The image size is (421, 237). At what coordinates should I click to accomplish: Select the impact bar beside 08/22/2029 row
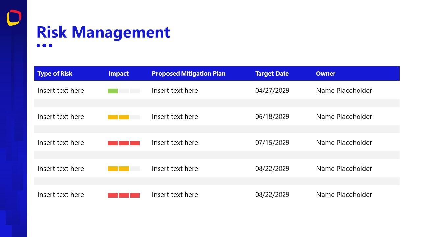tap(124, 169)
